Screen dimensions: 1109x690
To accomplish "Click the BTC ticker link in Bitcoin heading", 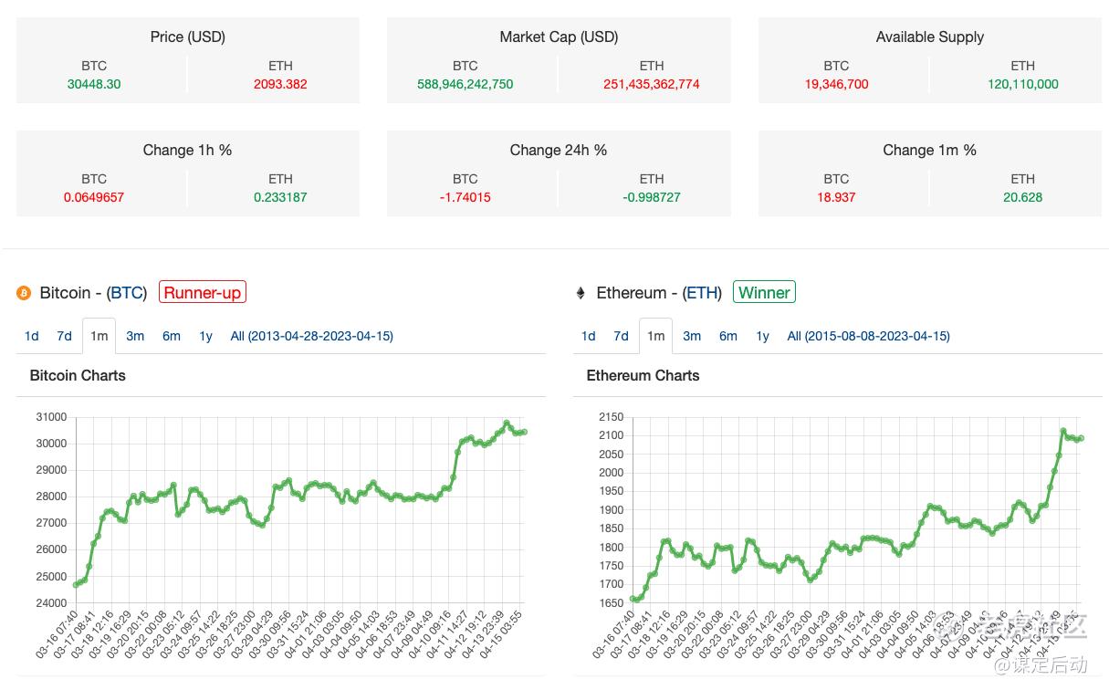I will click(x=127, y=293).
